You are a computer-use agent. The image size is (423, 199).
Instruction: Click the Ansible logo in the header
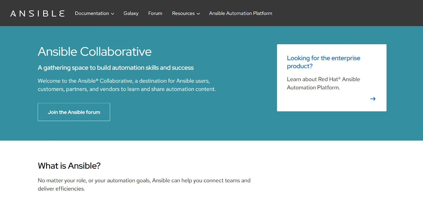click(x=37, y=13)
